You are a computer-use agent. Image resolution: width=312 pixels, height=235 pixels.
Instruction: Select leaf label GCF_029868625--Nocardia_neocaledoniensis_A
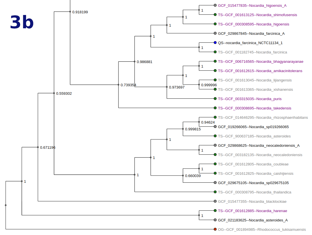pos(259,146)
